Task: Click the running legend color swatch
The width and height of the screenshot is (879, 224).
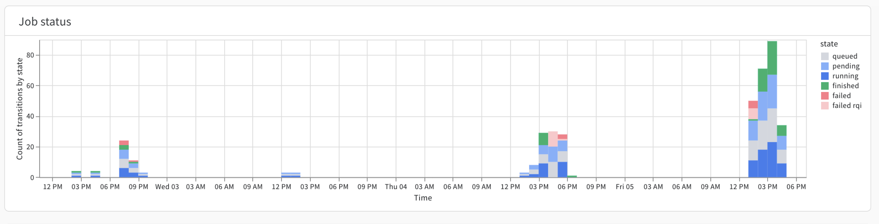Action: coord(825,76)
